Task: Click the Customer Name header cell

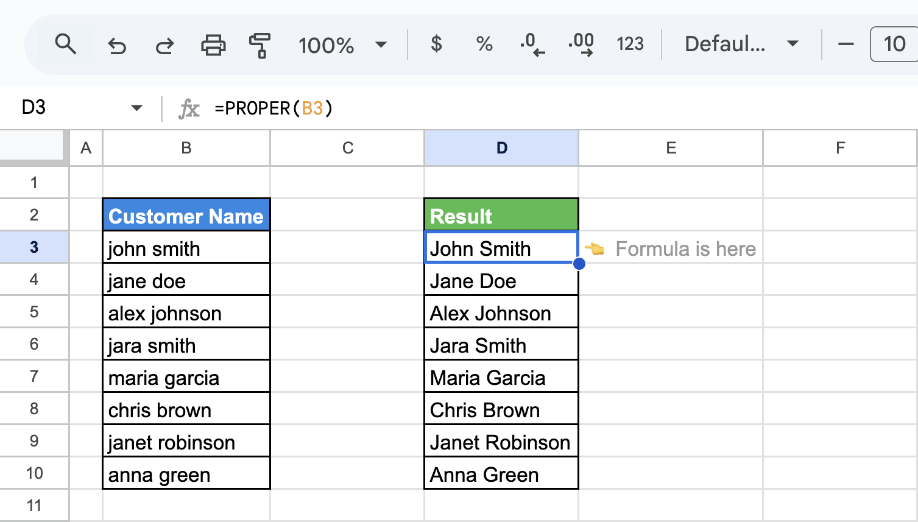Action: tap(186, 214)
